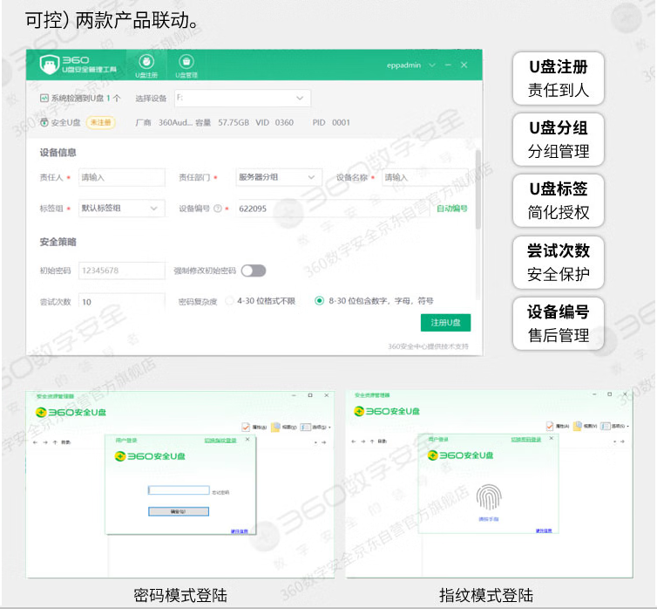This screenshot has height=609, width=657.
Task: Select 4-30 位格式不限 password complexity
Action: 230,301
